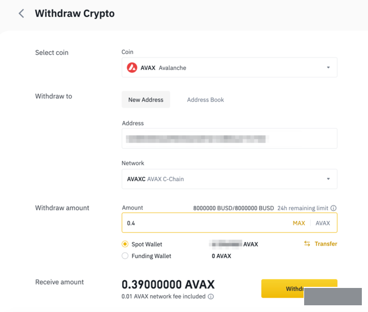Click the 24h remaining limit info icon

(334, 208)
